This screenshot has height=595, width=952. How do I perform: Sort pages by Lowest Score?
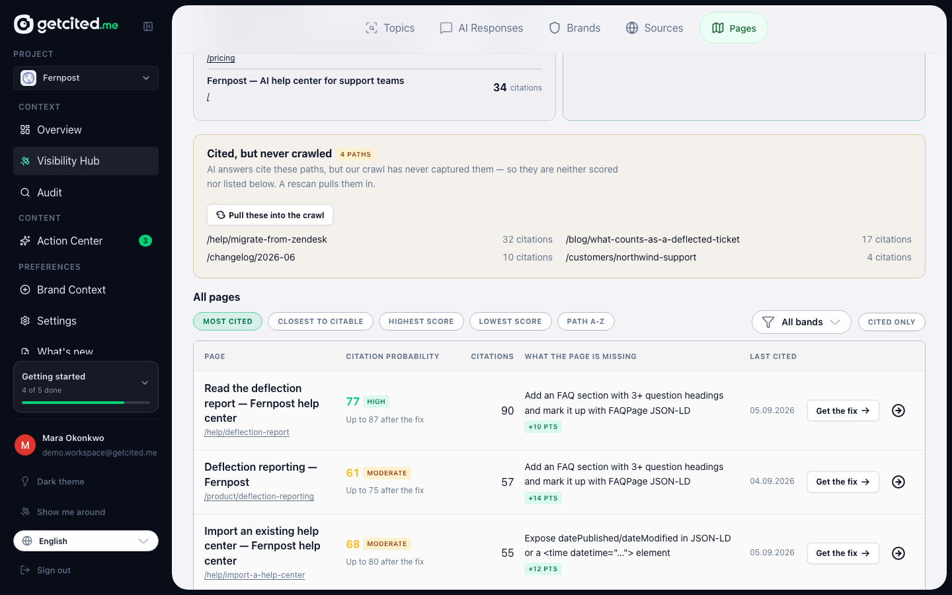(510, 321)
